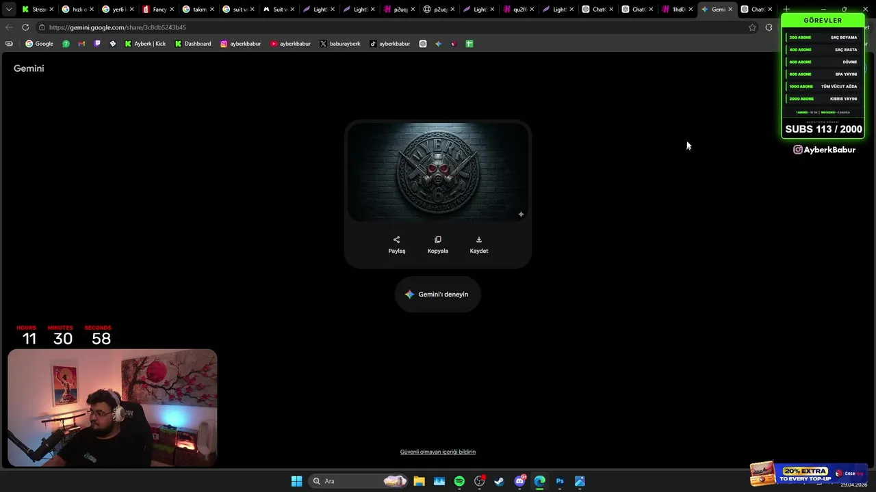Open OBS Studio from the taskbar
The image size is (876, 492).
479,481
